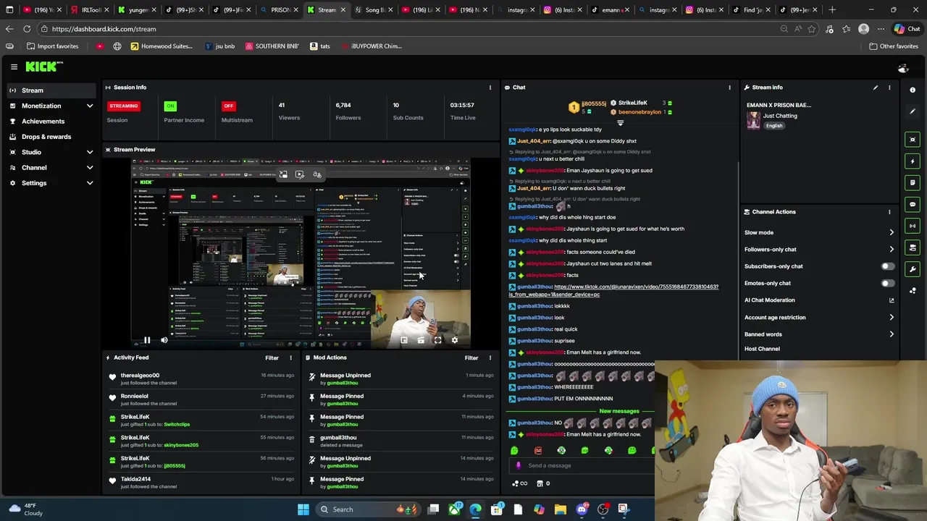Screen dimensions: 927x521
Task: Reload the browser page
Action: coord(27,29)
